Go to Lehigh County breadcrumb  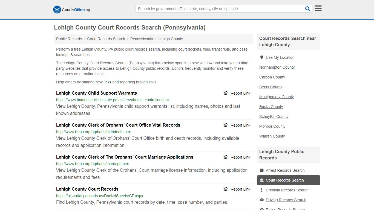tap(171, 39)
